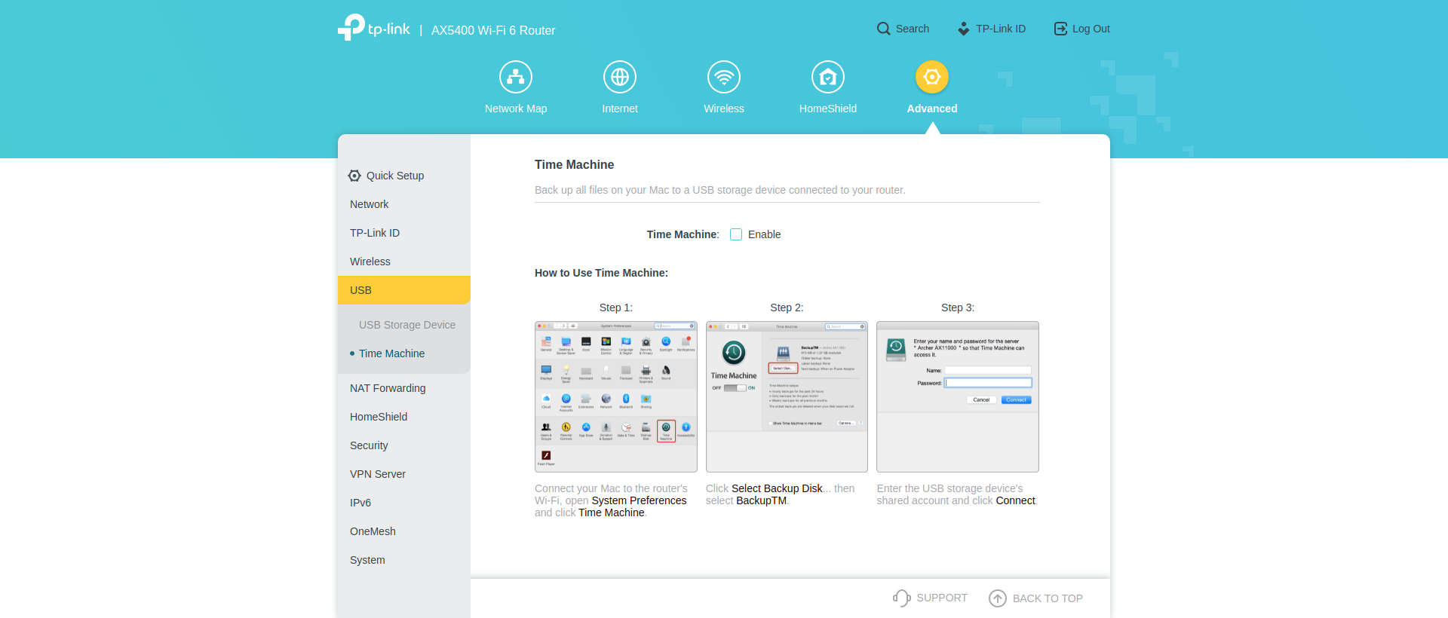
Task: Click the tp-link logo
Action: click(x=374, y=28)
